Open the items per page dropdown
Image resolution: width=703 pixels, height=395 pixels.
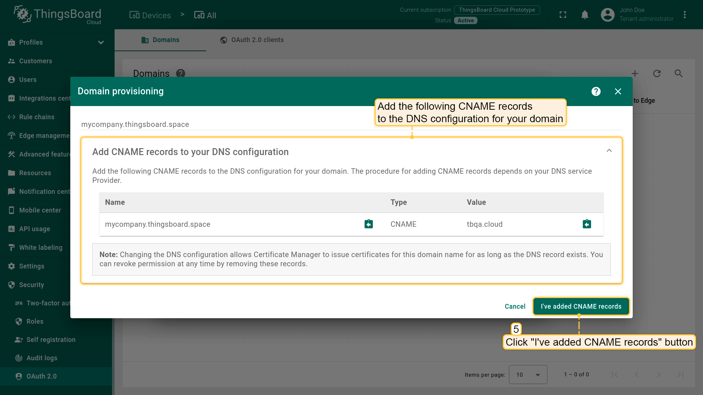coord(528,375)
